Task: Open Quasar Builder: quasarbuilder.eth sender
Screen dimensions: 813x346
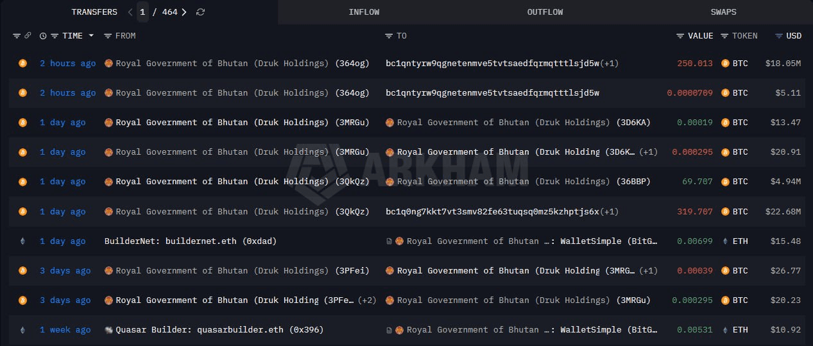Action: coord(219,330)
